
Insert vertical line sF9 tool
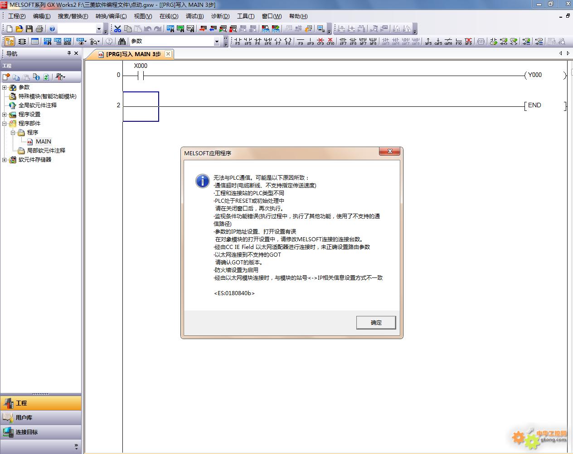[311, 41]
